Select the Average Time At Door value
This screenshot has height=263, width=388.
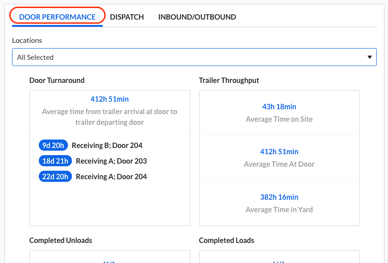pyautogui.click(x=279, y=152)
